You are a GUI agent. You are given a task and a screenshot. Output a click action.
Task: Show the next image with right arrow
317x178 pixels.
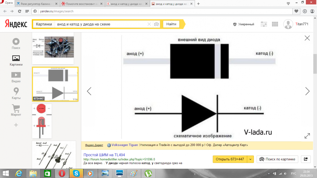pyautogui.click(x=307, y=91)
